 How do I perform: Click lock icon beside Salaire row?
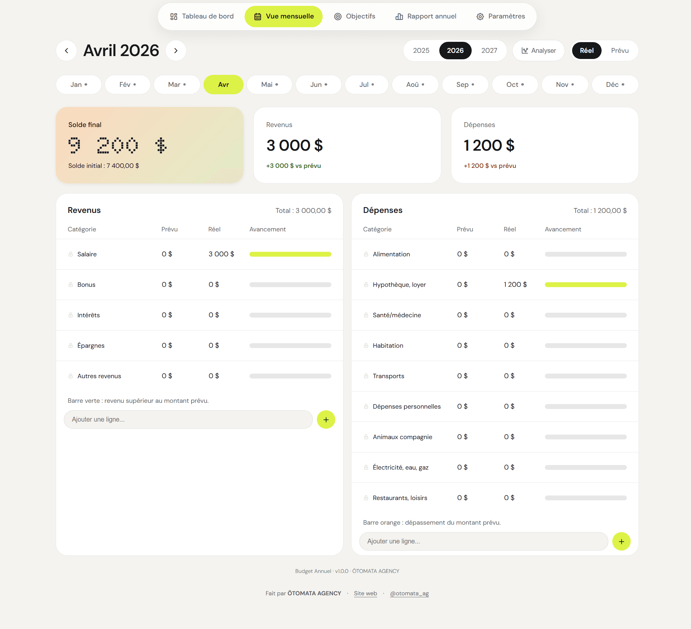pos(71,254)
